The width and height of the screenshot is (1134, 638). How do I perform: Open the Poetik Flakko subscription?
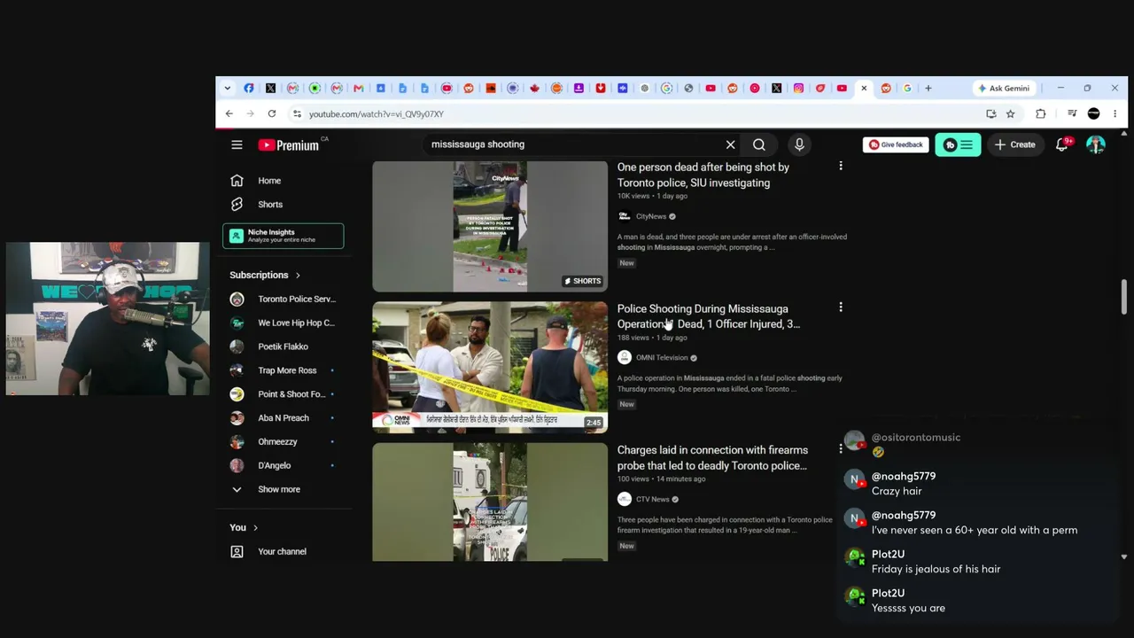(x=283, y=346)
